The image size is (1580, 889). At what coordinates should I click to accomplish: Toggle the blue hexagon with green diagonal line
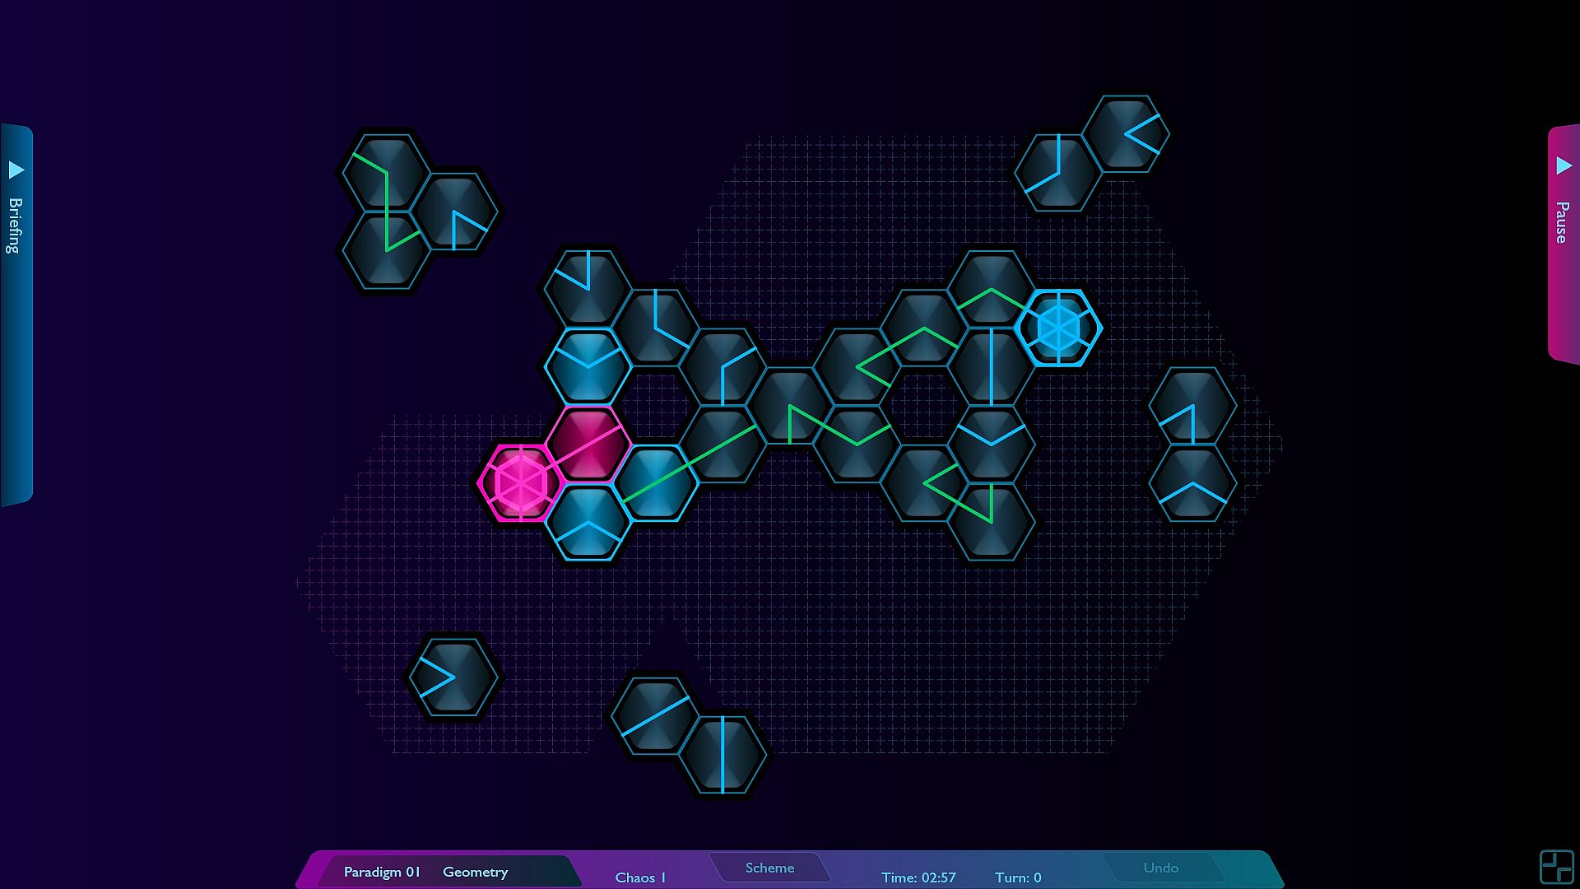tap(656, 484)
